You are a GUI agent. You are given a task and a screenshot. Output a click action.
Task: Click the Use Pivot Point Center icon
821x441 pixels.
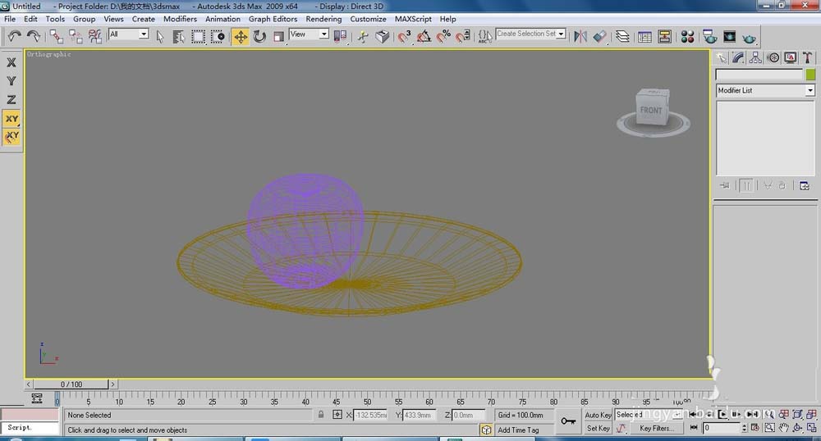pyautogui.click(x=341, y=36)
